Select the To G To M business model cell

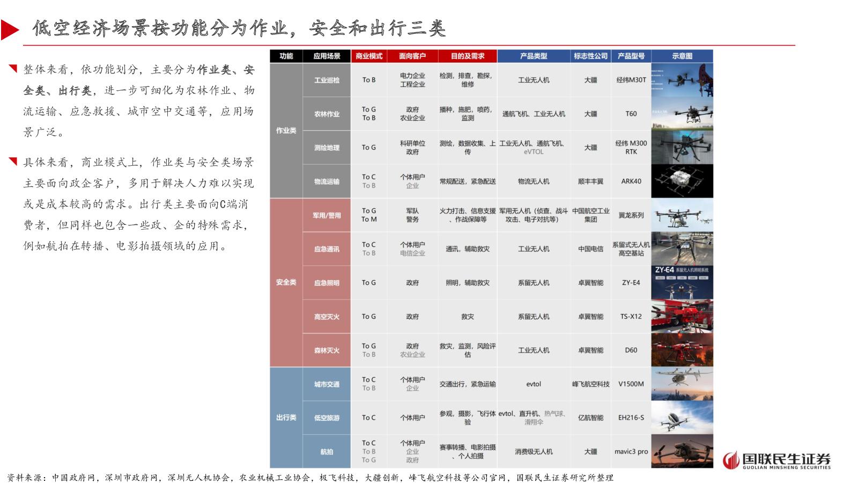tap(369, 215)
